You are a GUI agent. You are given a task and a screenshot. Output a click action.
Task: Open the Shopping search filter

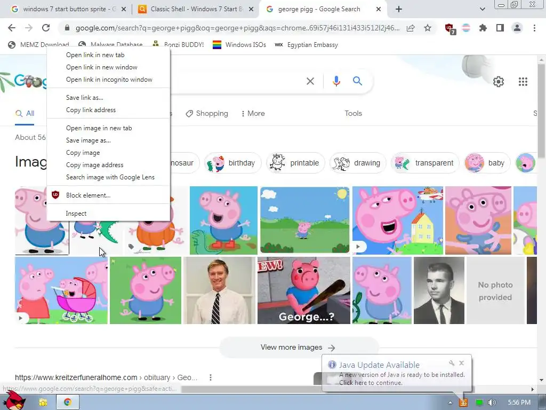coord(207,113)
